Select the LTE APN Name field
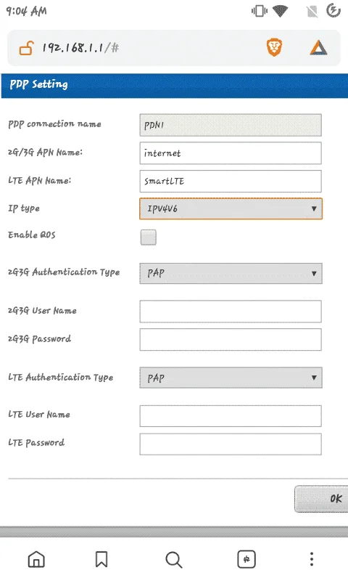 pos(231,181)
